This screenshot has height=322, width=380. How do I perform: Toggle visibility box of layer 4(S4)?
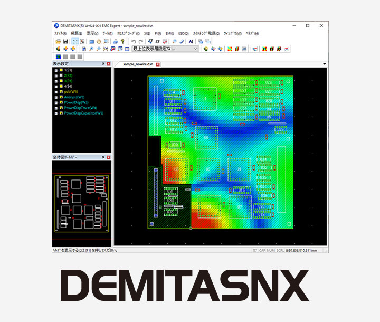[x=61, y=86]
